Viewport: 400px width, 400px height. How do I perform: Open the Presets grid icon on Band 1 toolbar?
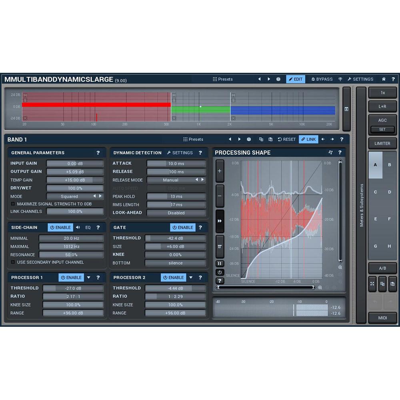point(185,139)
